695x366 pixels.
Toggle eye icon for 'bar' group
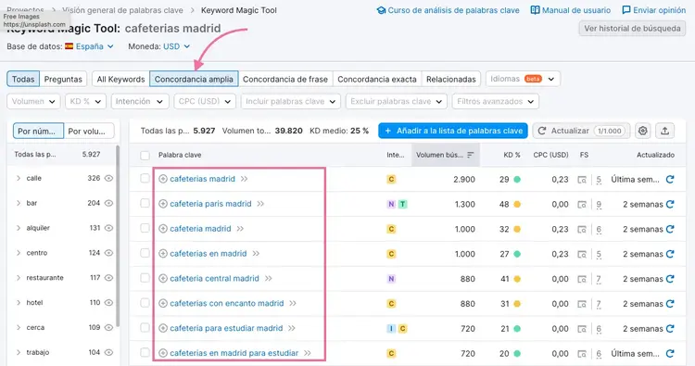tap(108, 203)
